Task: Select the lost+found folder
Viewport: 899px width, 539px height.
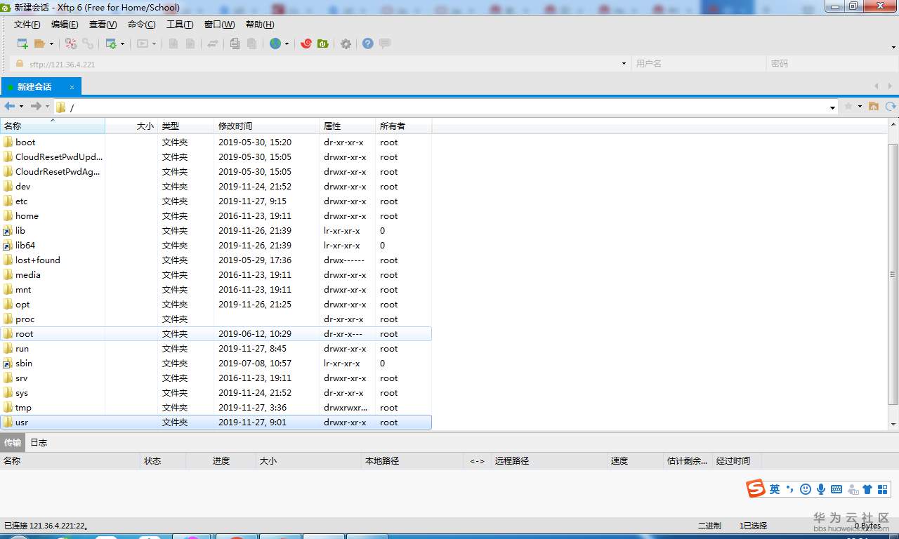Action: [216, 260]
